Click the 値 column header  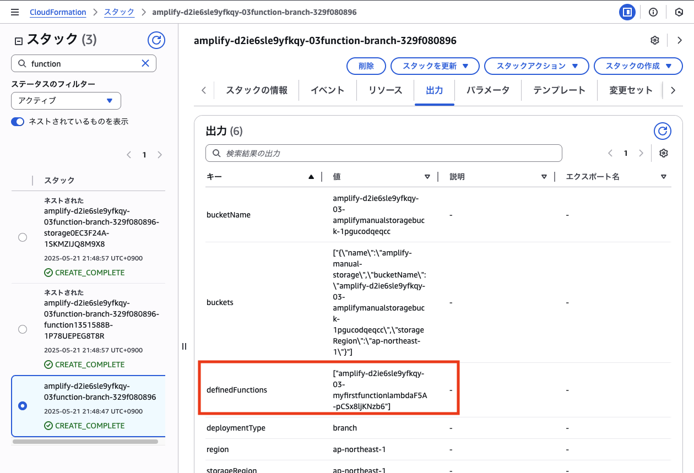(x=337, y=177)
